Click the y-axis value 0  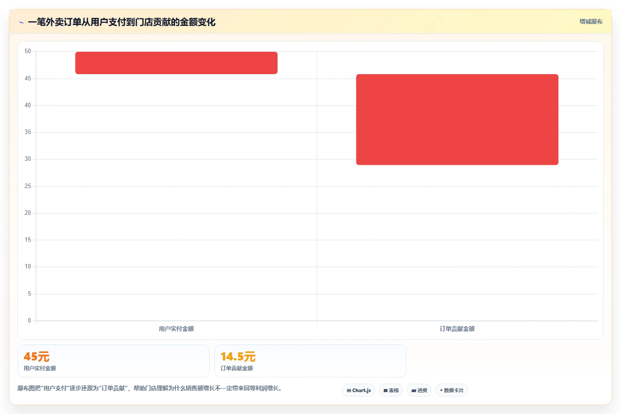(x=29, y=321)
